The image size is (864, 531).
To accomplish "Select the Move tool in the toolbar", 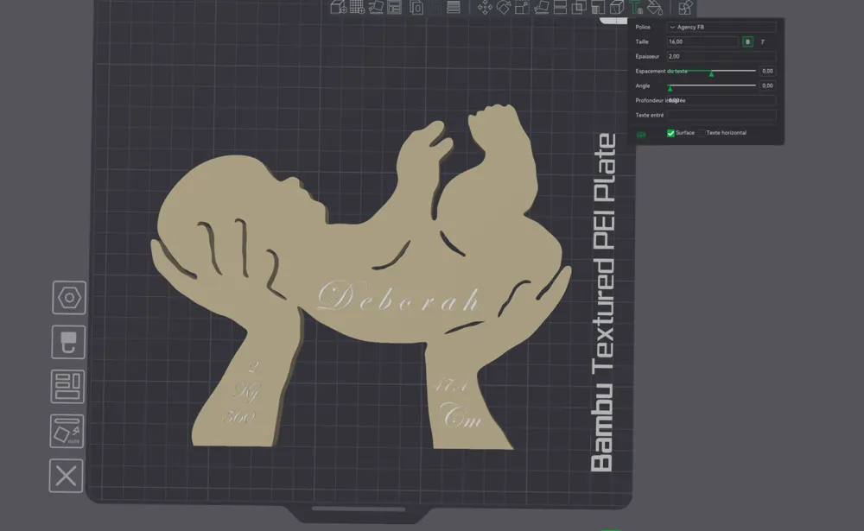I will tap(484, 9).
